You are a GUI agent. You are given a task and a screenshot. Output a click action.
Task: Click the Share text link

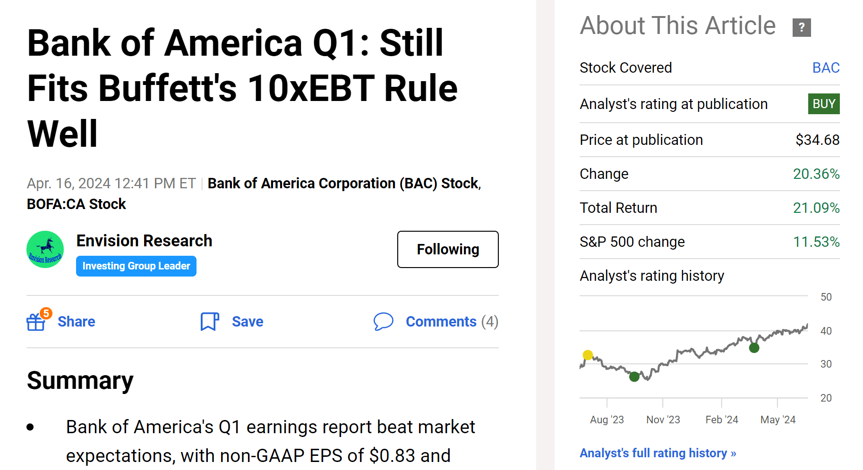pos(76,321)
